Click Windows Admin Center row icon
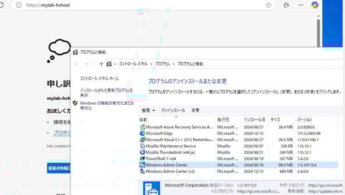The height and width of the screenshot is (195, 345). (143, 165)
